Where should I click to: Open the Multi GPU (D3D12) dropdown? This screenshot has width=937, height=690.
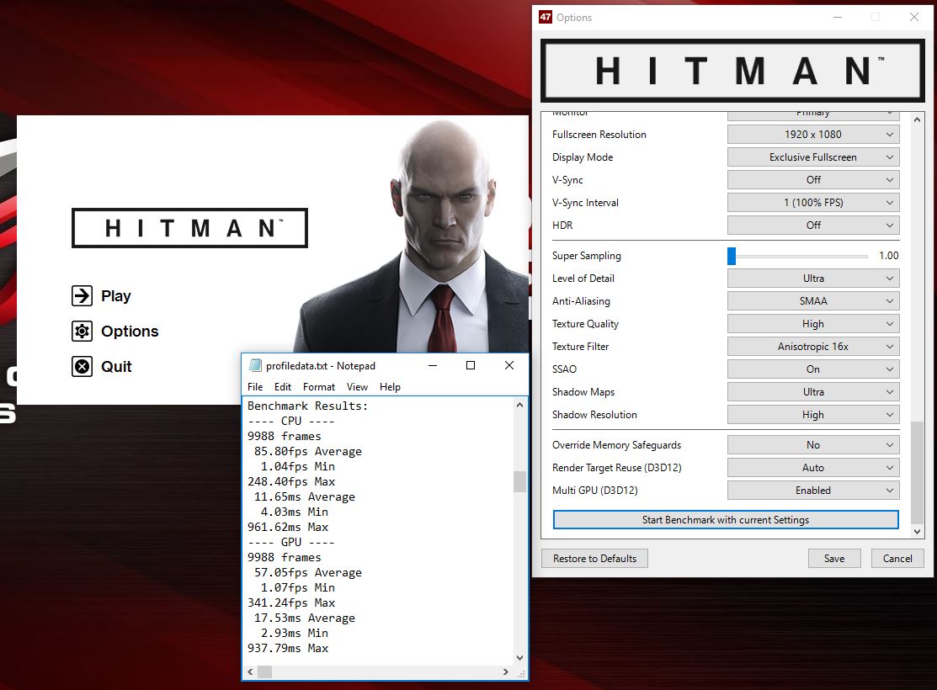coord(812,491)
